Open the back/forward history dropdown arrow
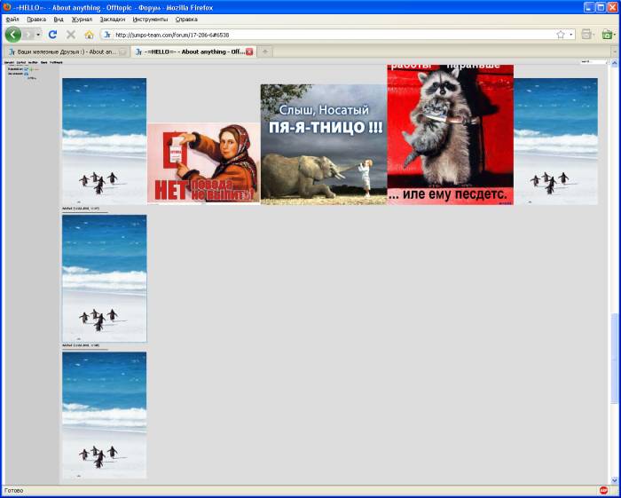This screenshot has height=498, width=621. coord(38,35)
